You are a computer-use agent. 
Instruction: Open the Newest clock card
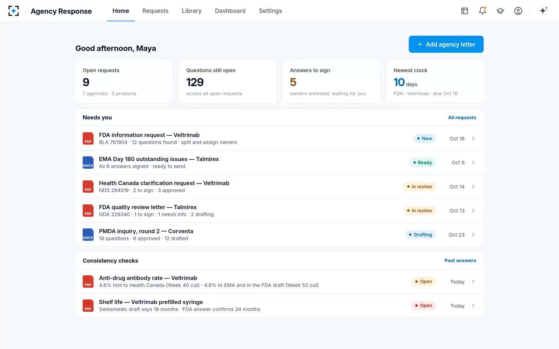(435, 81)
